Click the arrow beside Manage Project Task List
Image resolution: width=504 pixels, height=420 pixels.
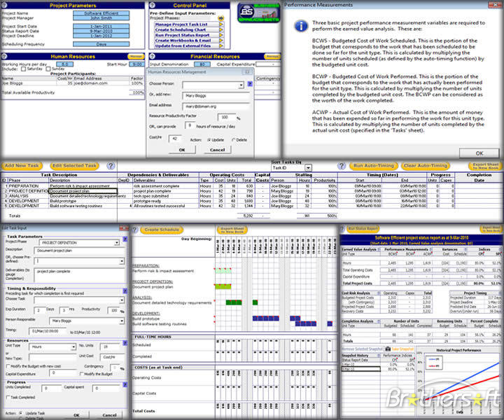point(220,24)
